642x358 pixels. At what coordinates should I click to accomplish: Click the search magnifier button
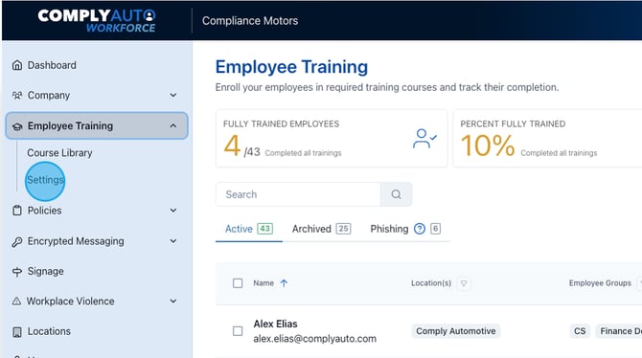(396, 194)
